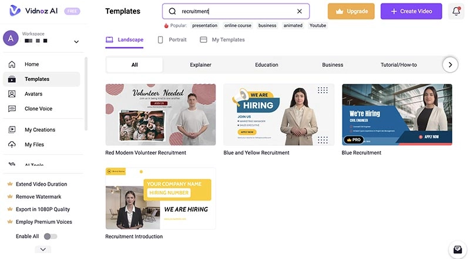This screenshot has height=259, width=470.
Task: Open the support chat widget icon
Action: coord(458,249)
